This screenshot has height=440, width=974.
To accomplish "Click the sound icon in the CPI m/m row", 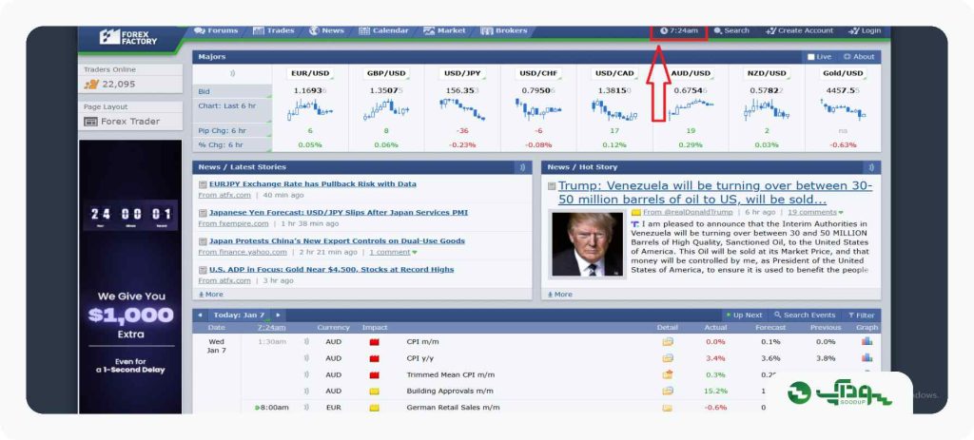I will pos(306,341).
